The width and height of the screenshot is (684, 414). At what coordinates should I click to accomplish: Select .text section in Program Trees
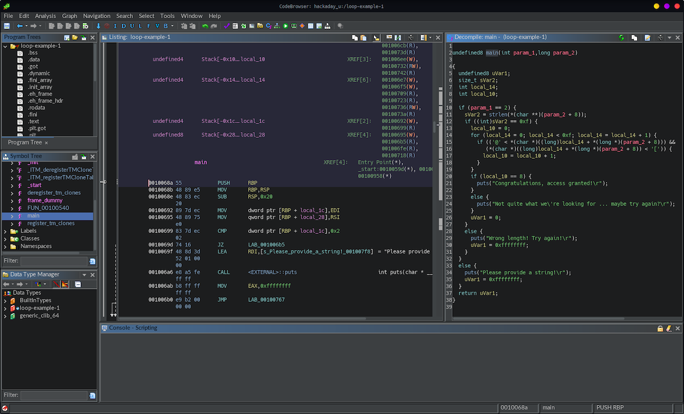[x=33, y=121]
